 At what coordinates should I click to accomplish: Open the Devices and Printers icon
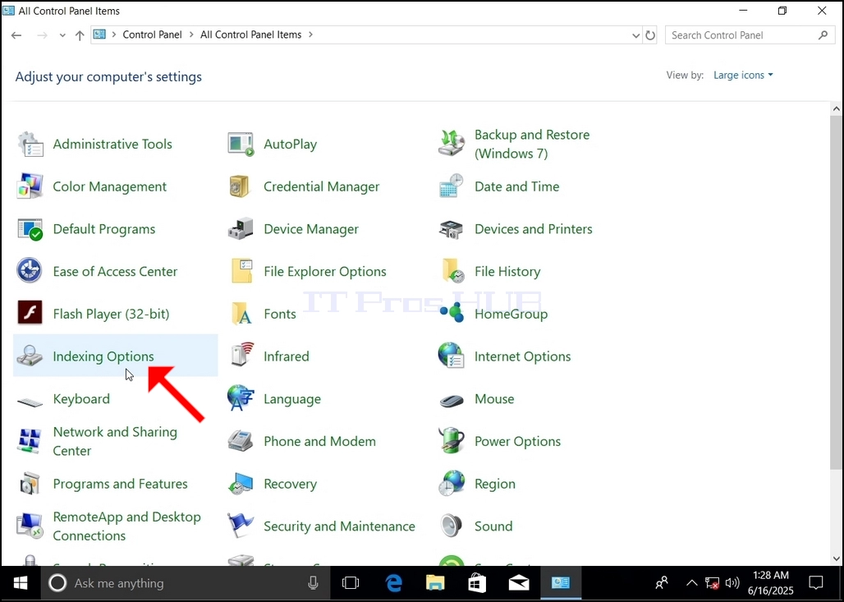pos(452,229)
